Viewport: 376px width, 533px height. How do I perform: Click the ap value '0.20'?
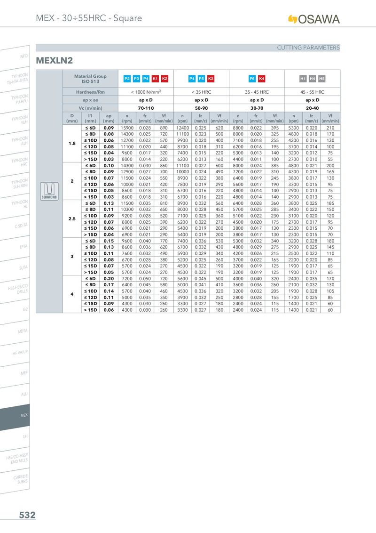[109, 278]
